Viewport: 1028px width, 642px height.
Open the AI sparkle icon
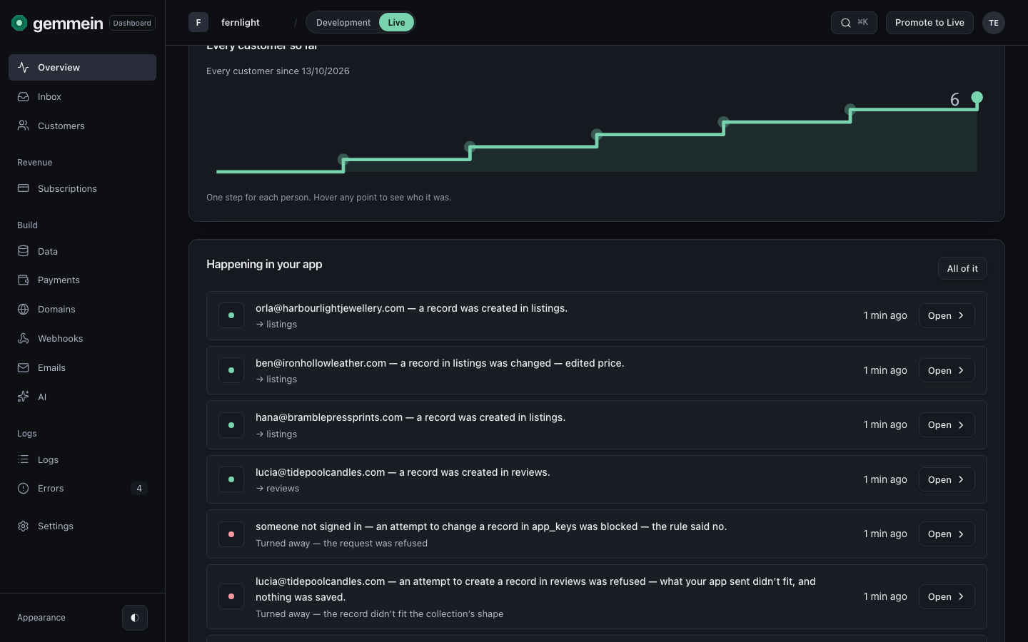pos(24,397)
